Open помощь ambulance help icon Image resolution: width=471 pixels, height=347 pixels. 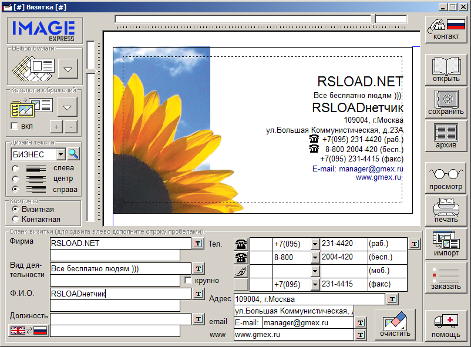(446, 326)
